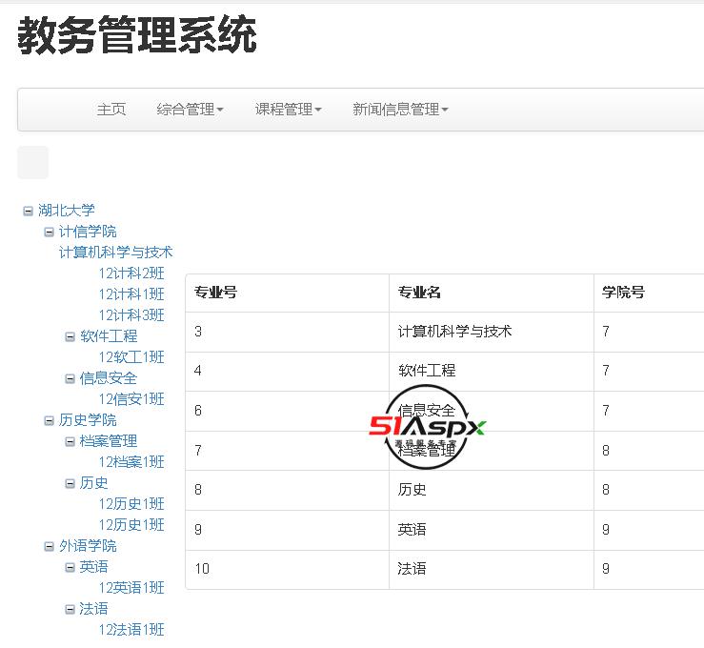
Task: Click the collapse icon beside 信息安全
Action: (x=70, y=378)
